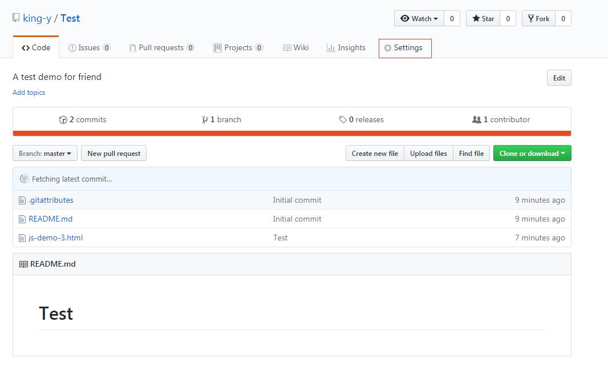Switch to the Code tab
Viewport: 608px width, 382px height.
tap(36, 47)
